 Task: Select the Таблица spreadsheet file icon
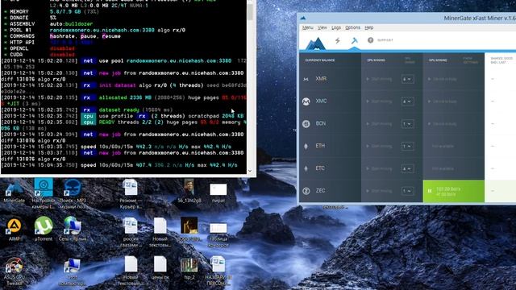pyautogui.click(x=218, y=234)
